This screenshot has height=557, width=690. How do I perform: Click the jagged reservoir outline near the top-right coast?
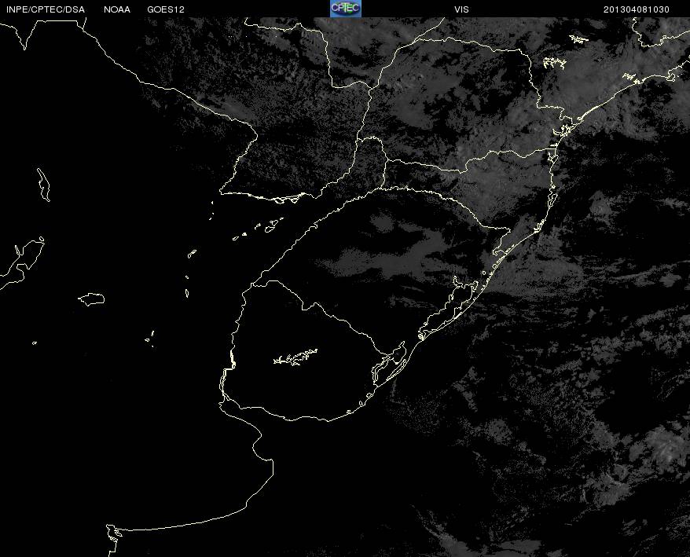click(554, 63)
